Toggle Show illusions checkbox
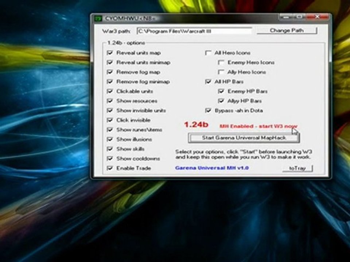This screenshot has width=350, height=262. pyautogui.click(x=110, y=139)
